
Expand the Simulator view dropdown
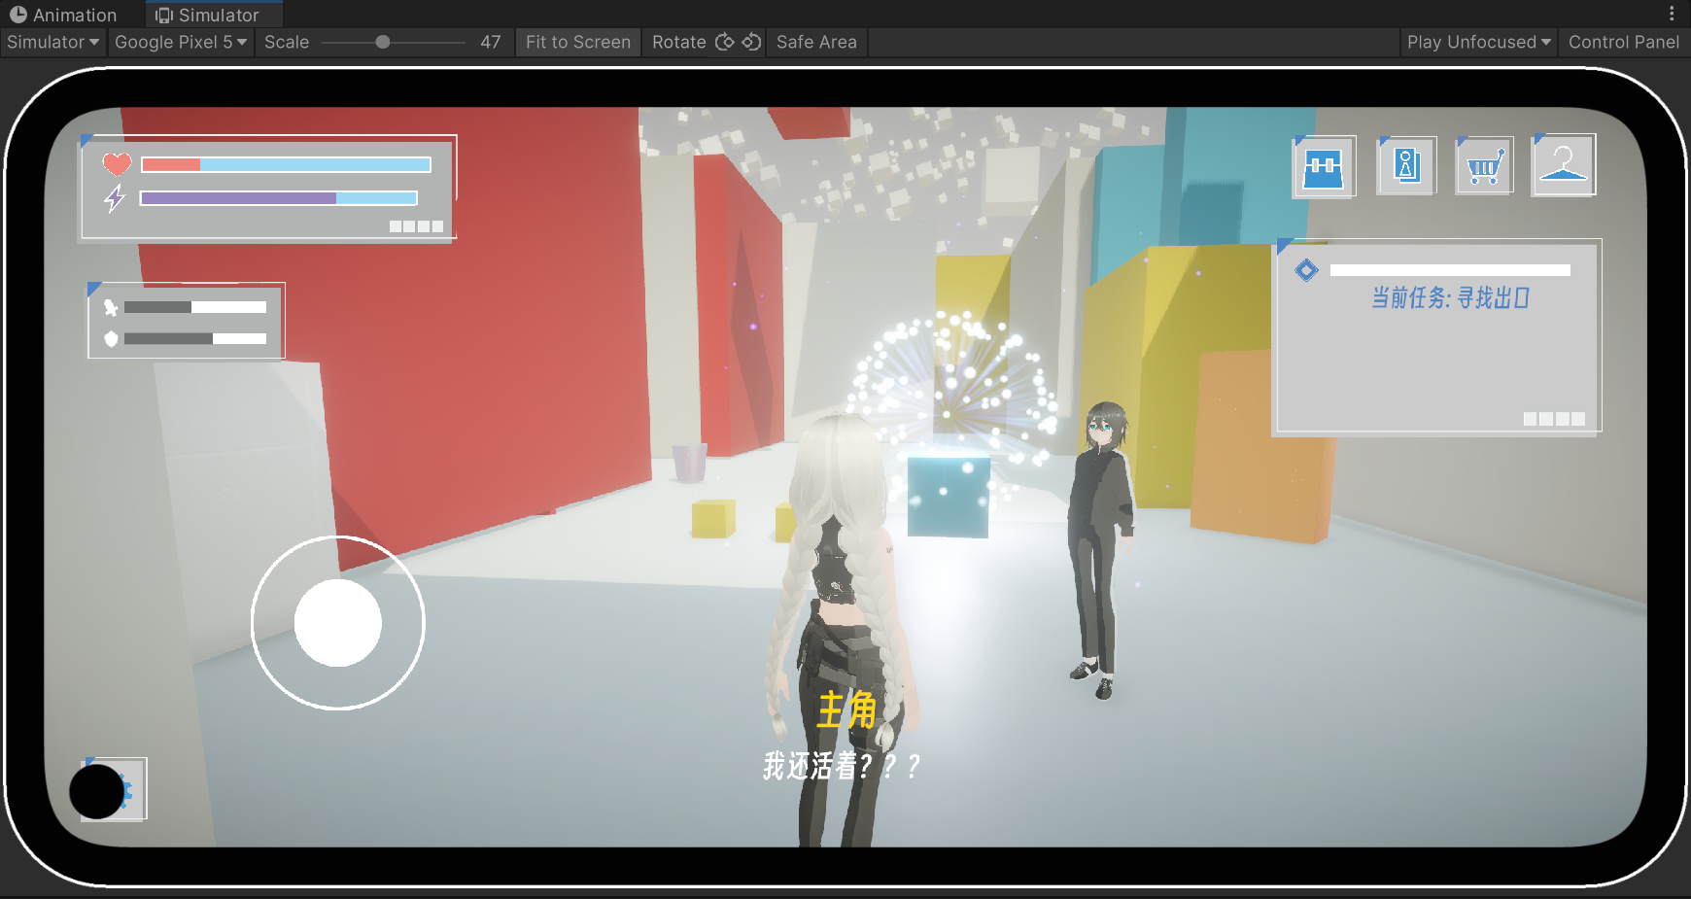[53, 42]
